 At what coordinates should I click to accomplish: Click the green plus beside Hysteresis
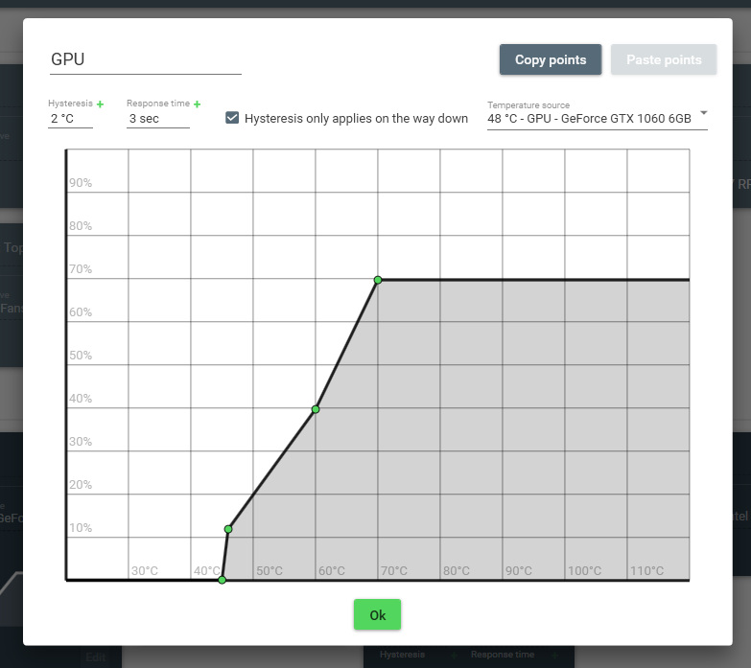coord(100,104)
